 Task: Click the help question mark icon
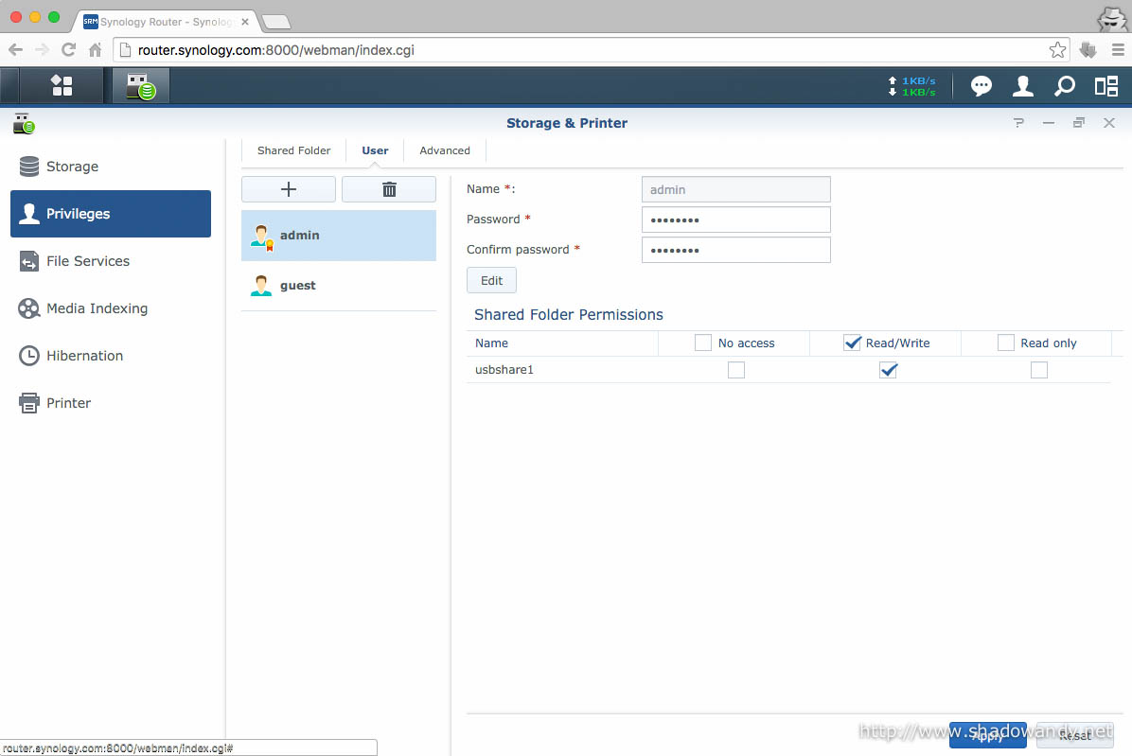point(1018,123)
